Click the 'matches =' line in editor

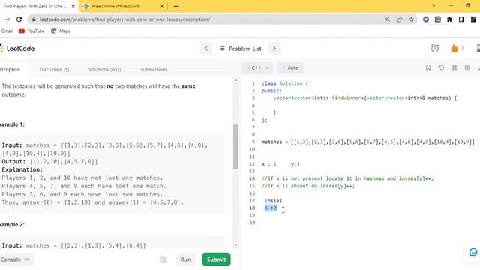click(x=368, y=142)
